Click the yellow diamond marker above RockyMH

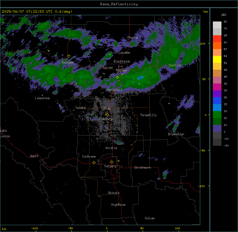coord(69,56)
